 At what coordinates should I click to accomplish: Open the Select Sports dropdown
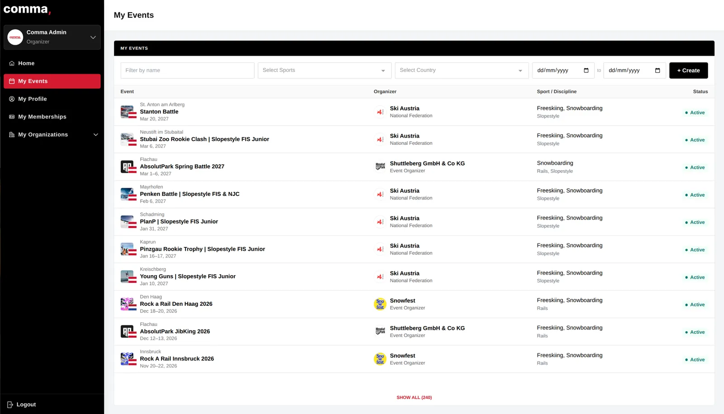pyautogui.click(x=324, y=70)
